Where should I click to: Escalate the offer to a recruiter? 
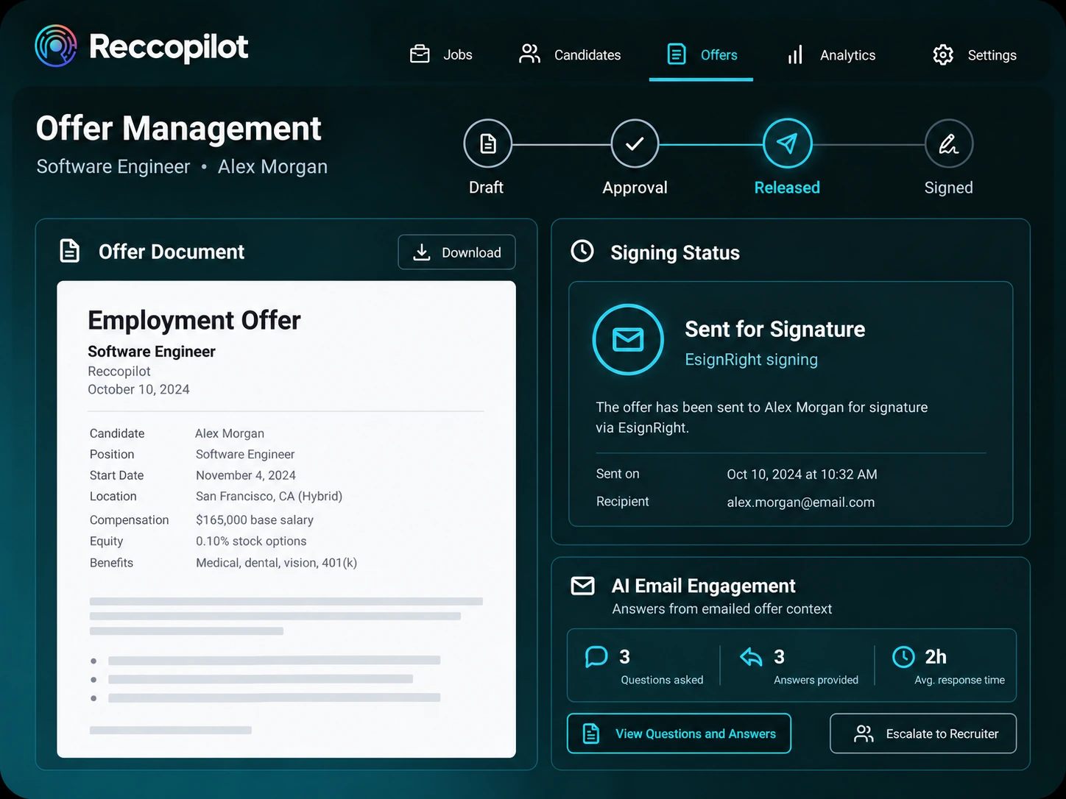[x=923, y=734]
